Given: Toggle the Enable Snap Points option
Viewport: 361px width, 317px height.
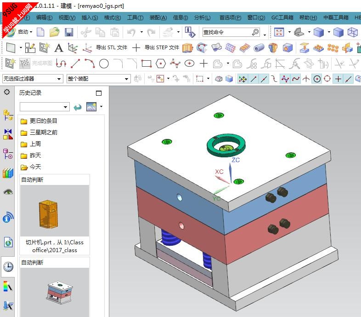Looking at the screenshot, I should click(x=243, y=79).
